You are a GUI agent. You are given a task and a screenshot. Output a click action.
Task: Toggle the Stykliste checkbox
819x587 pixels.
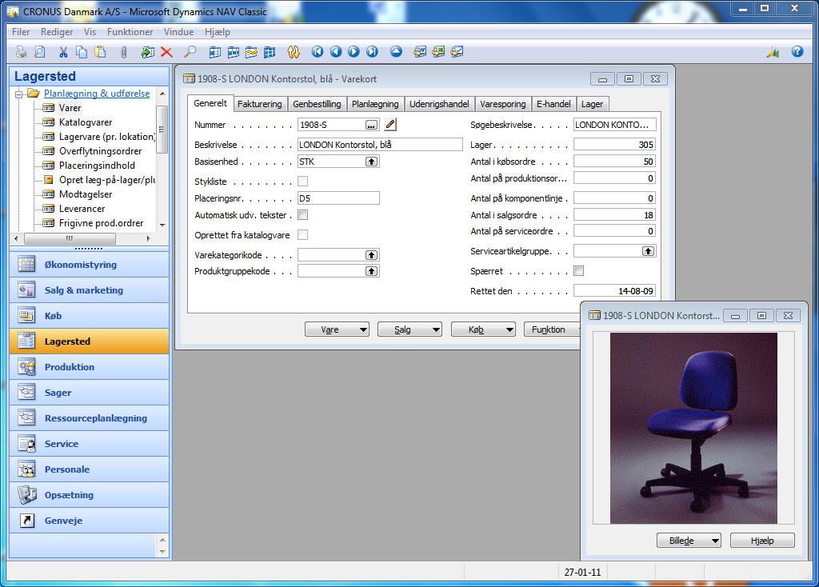click(302, 182)
